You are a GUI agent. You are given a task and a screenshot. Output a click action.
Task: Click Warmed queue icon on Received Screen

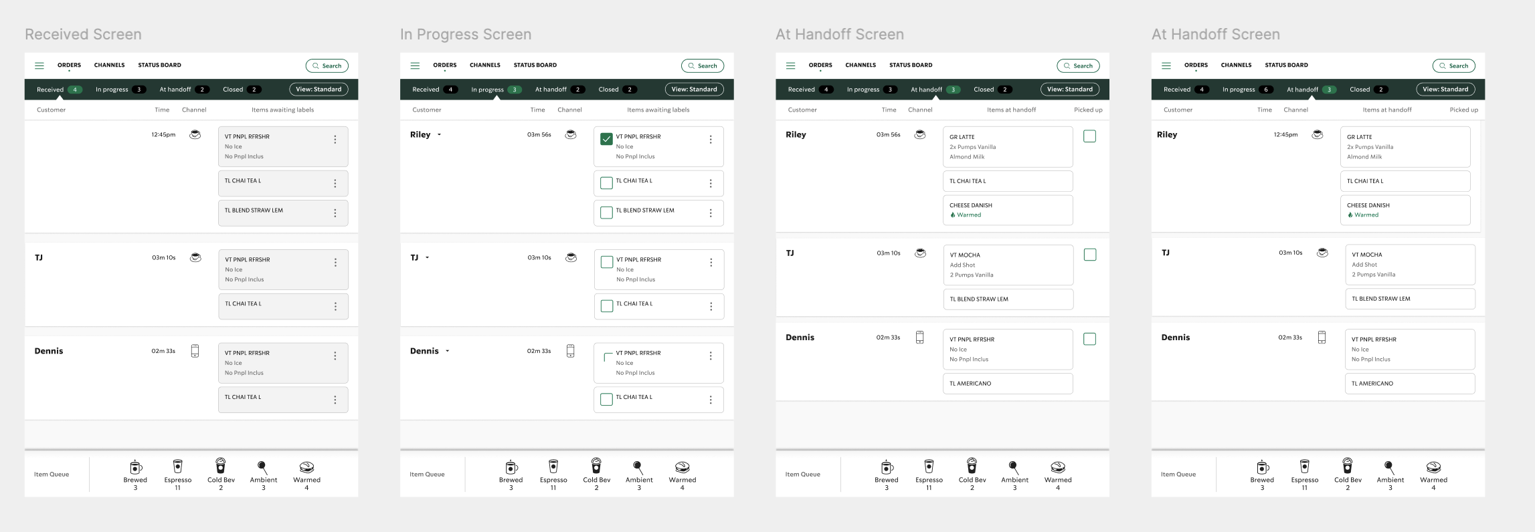pyautogui.click(x=306, y=467)
